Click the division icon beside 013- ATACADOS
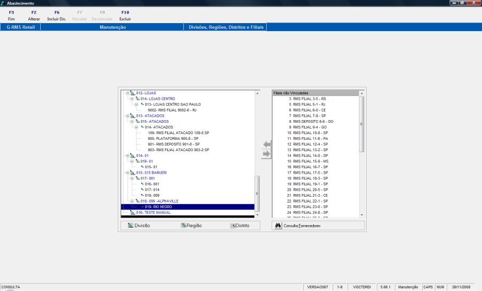The width and height of the screenshot is (482, 291). click(x=132, y=116)
